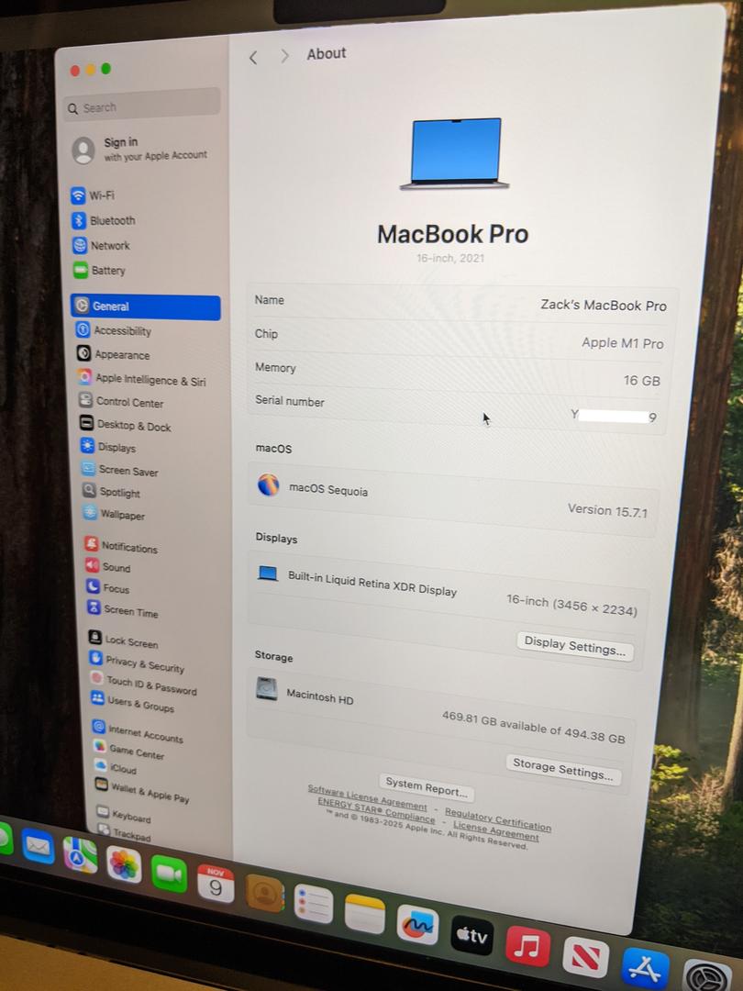
Task: Open Wallpaper settings
Action: 115,515
